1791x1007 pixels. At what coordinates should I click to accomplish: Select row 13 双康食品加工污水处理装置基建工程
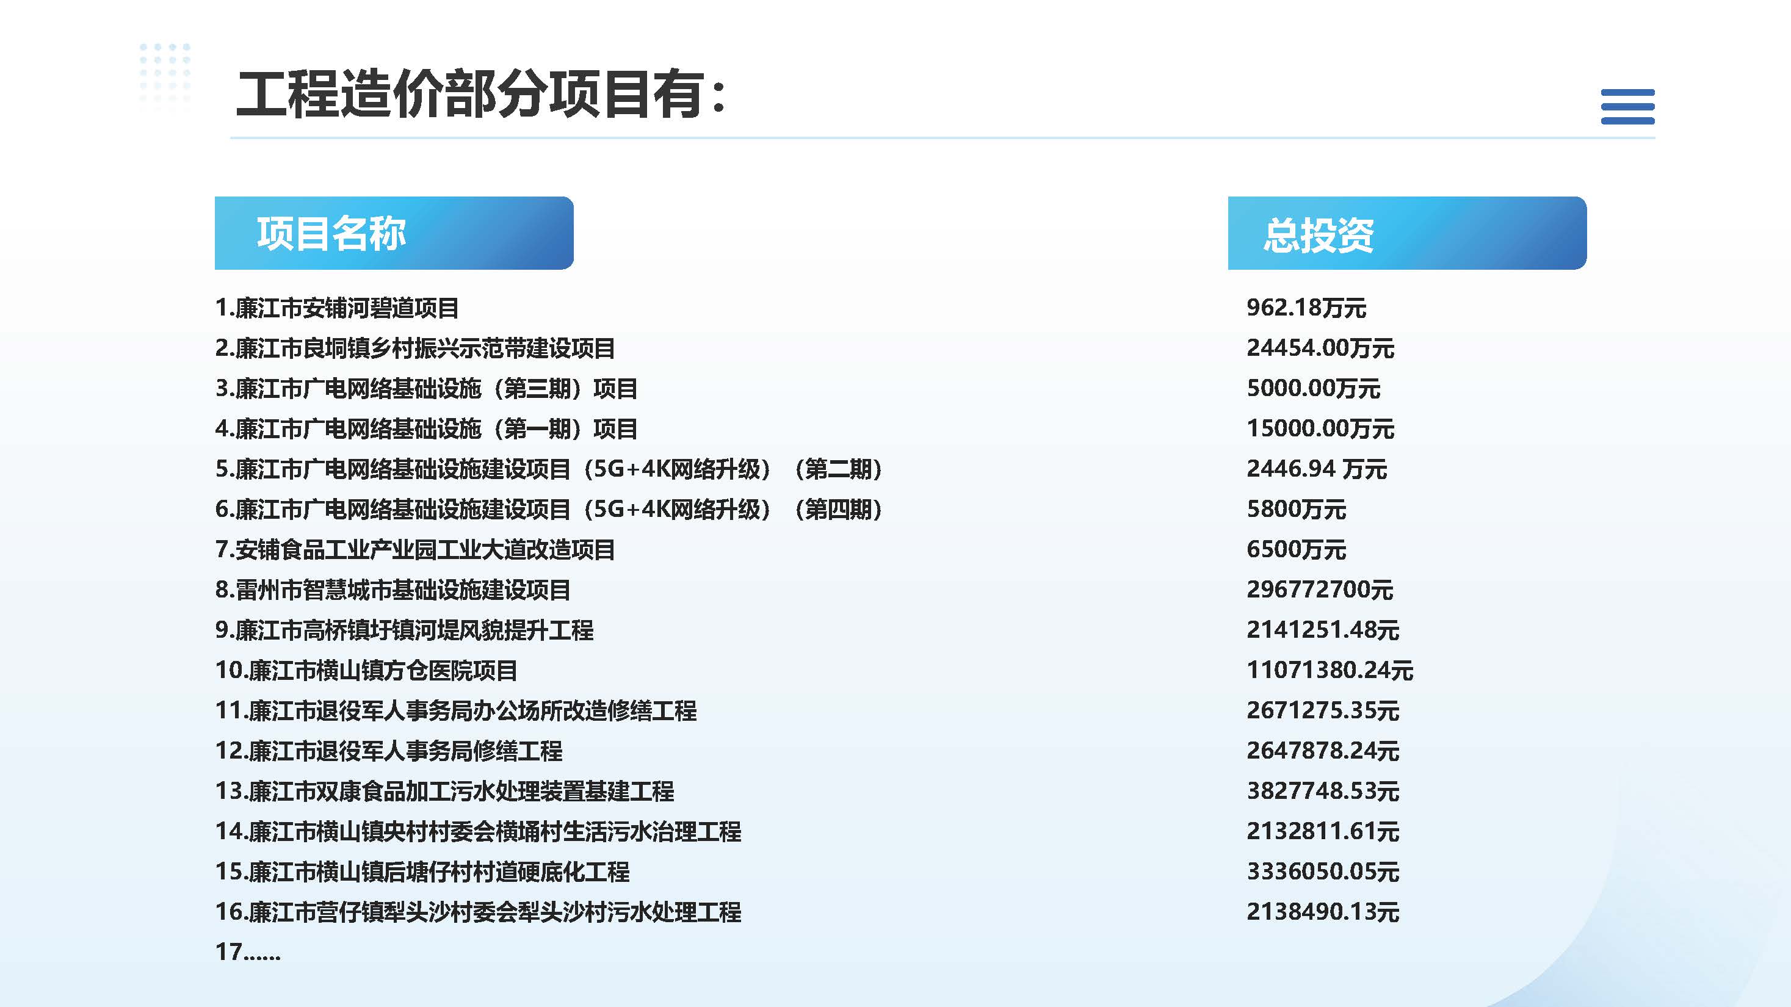[444, 792]
